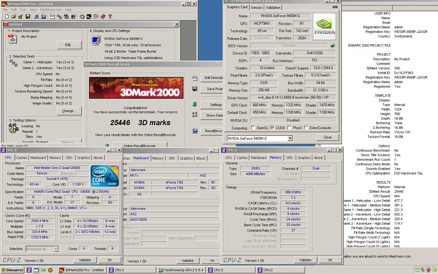Click the '25446 3D marks' score text
438x274 pixels.
140,123
